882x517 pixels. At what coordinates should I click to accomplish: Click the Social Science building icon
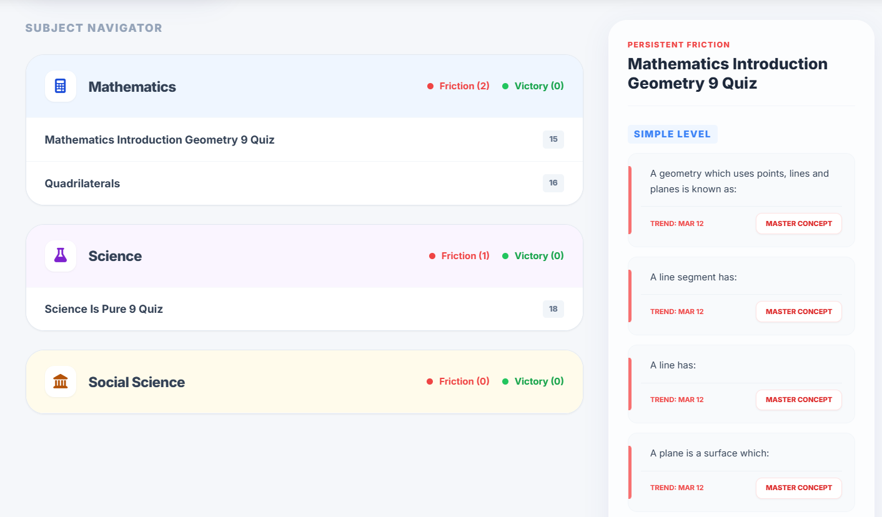tap(61, 382)
